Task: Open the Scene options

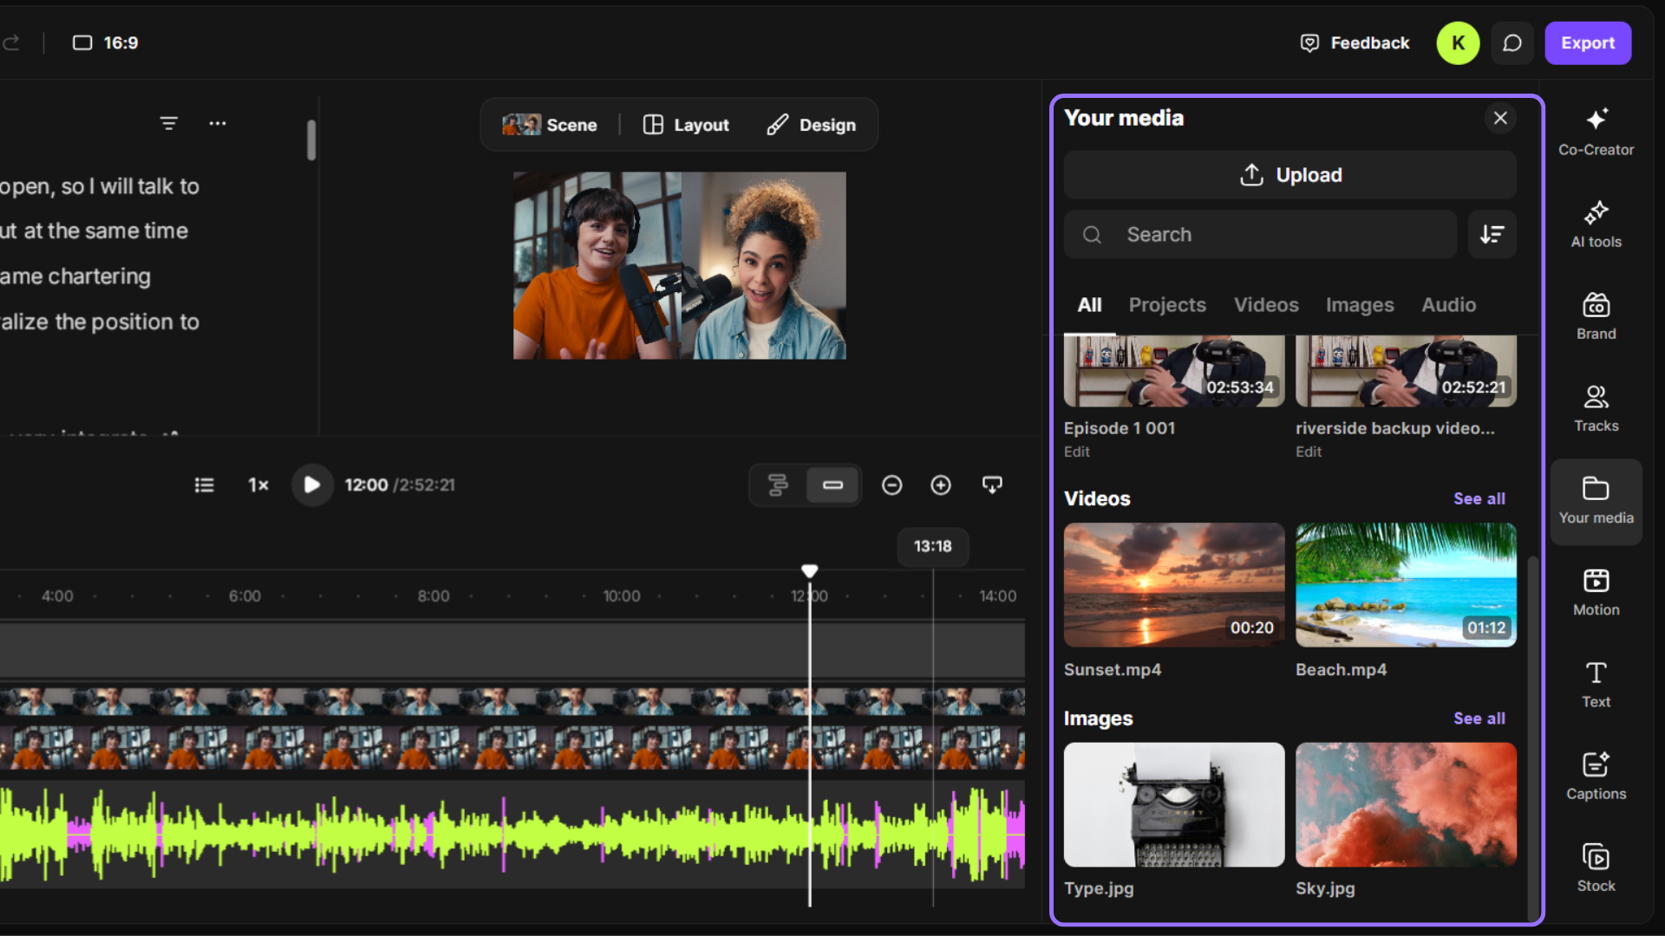Action: (x=550, y=125)
